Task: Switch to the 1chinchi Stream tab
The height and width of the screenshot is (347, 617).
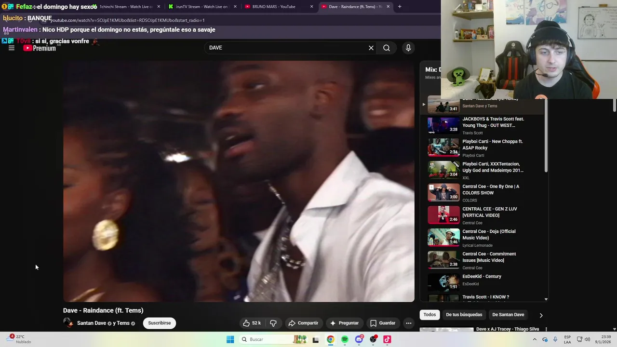Action: [126, 7]
